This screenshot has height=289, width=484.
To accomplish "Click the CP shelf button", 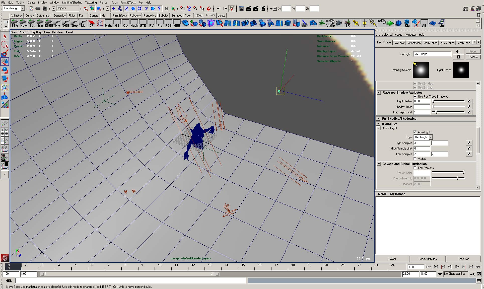I will [92, 23].
